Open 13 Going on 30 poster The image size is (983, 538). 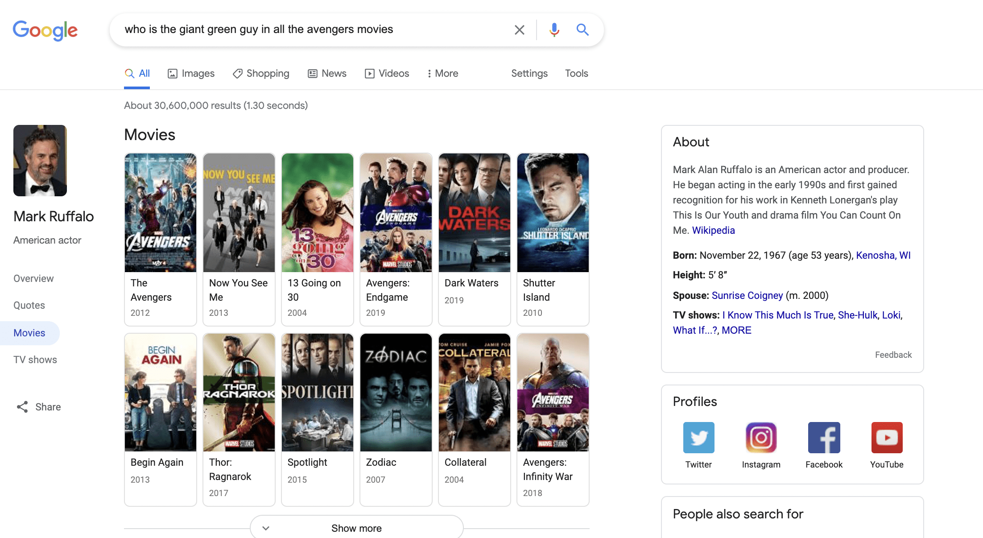pos(318,213)
